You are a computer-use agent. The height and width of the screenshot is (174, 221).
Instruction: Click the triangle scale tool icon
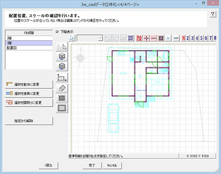point(62,47)
